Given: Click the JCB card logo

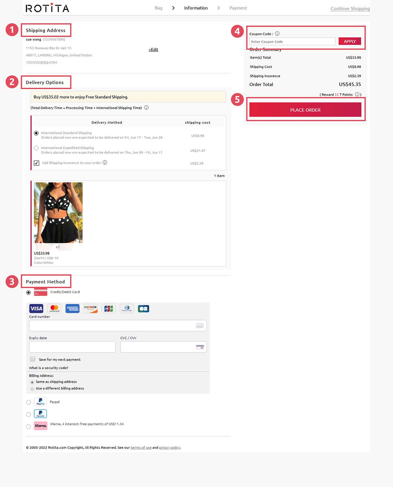Looking at the screenshot, I should coord(108,309).
